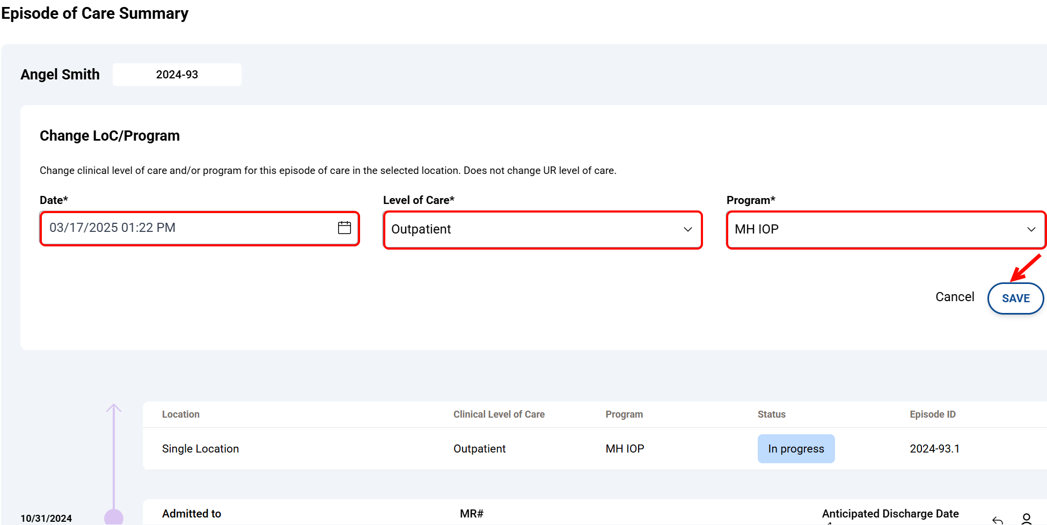
Task: Click the Location column header
Action: point(180,414)
